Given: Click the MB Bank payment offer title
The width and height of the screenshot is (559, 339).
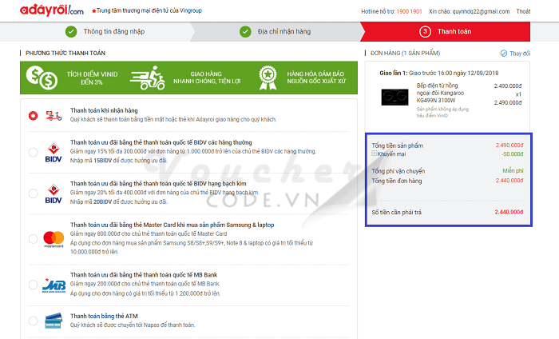Looking at the screenshot, I should [144, 275].
